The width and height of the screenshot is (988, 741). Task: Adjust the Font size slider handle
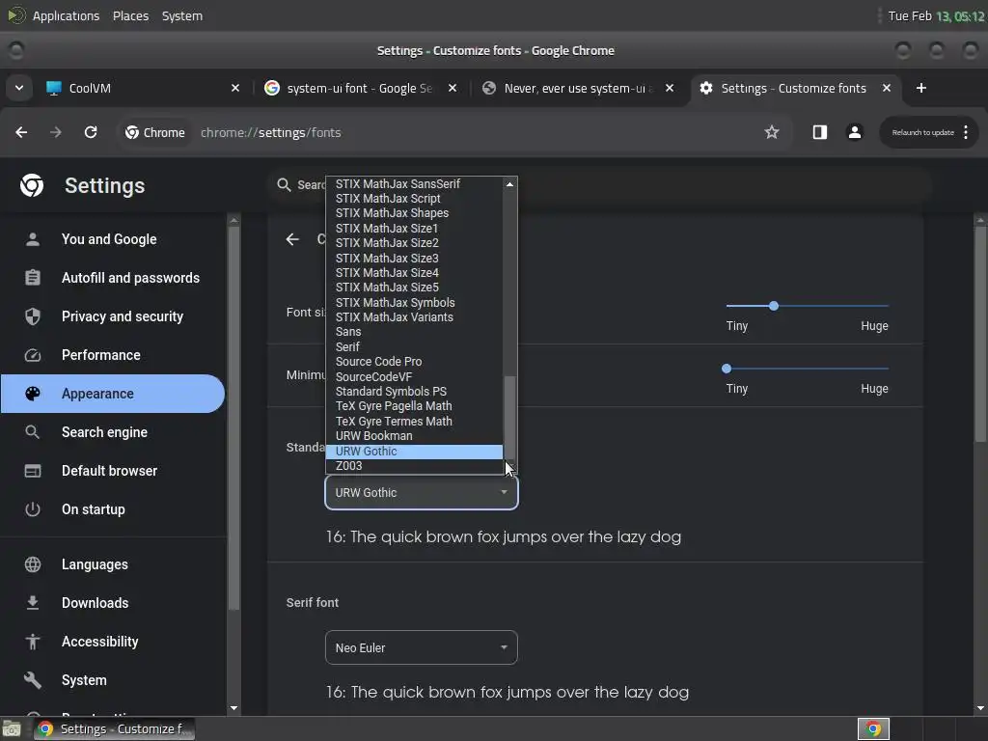pyautogui.click(x=774, y=306)
